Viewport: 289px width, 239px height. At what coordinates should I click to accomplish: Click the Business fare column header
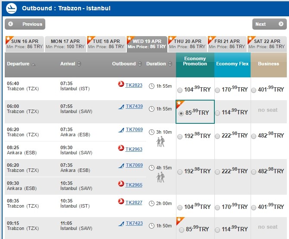point(268,64)
